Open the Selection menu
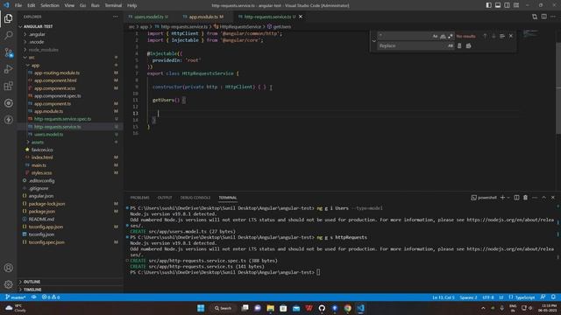Screen dimensions: 561x315 (x=50, y=5)
